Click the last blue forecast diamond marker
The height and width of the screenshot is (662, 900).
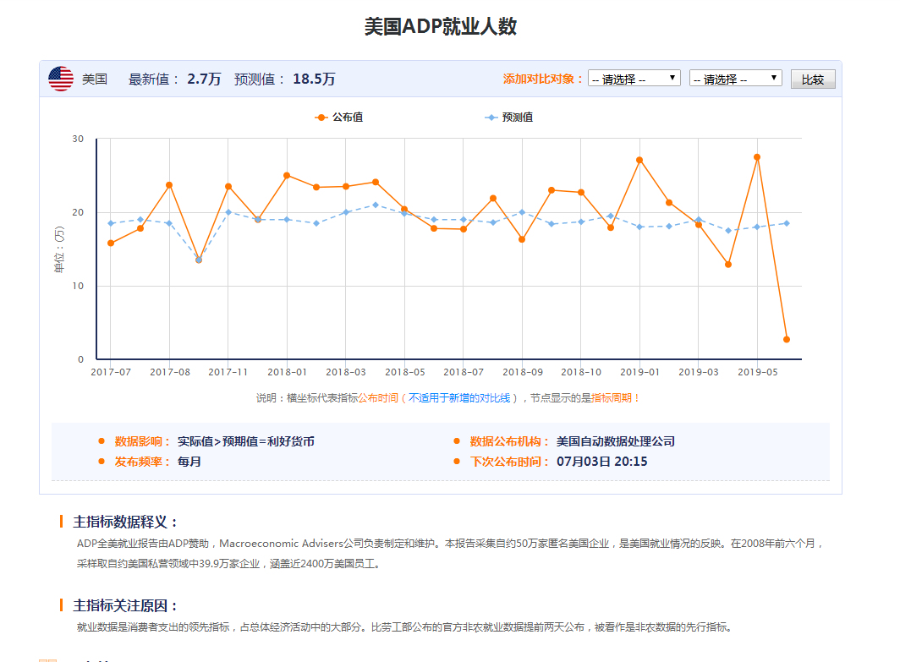tap(787, 223)
